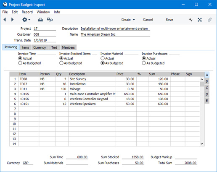Click the expand window arrows icon
This screenshot has width=217, height=172.
point(200,20)
